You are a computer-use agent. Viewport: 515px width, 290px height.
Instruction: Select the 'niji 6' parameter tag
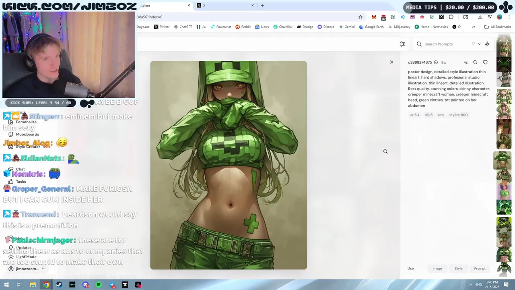(x=428, y=115)
